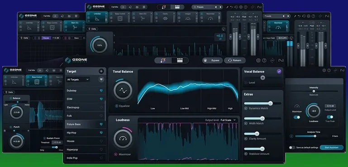The image size is (348, 167).
Task: Adjust the Vocal Balance Level slider
Action: pyautogui.click(x=263, y=78)
